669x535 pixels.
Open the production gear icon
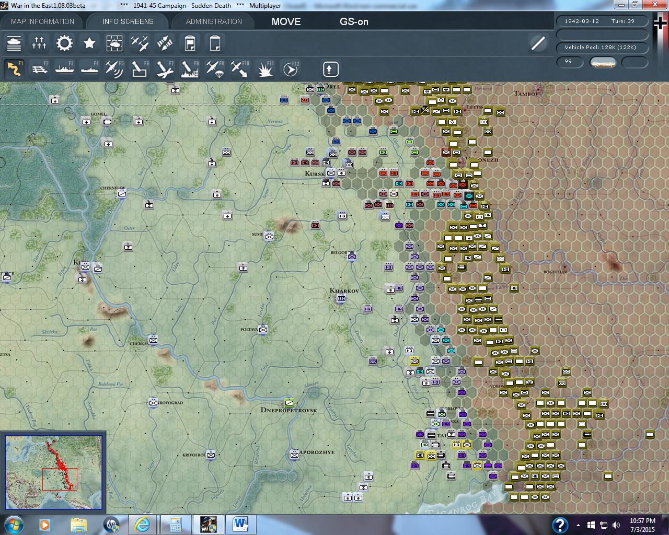pyautogui.click(x=64, y=43)
